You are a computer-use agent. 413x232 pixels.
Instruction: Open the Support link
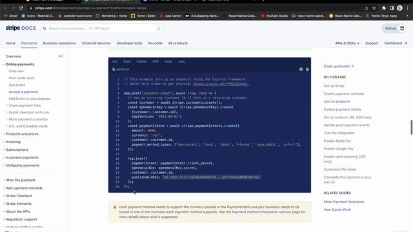point(372,43)
